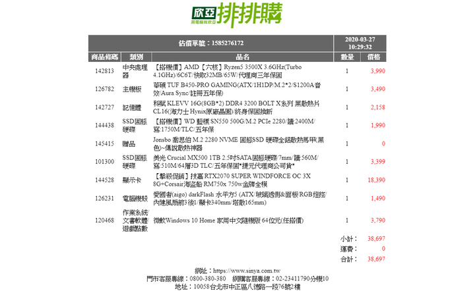
Task: Click the 欣亞 排排購 logo
Action: (237, 14)
